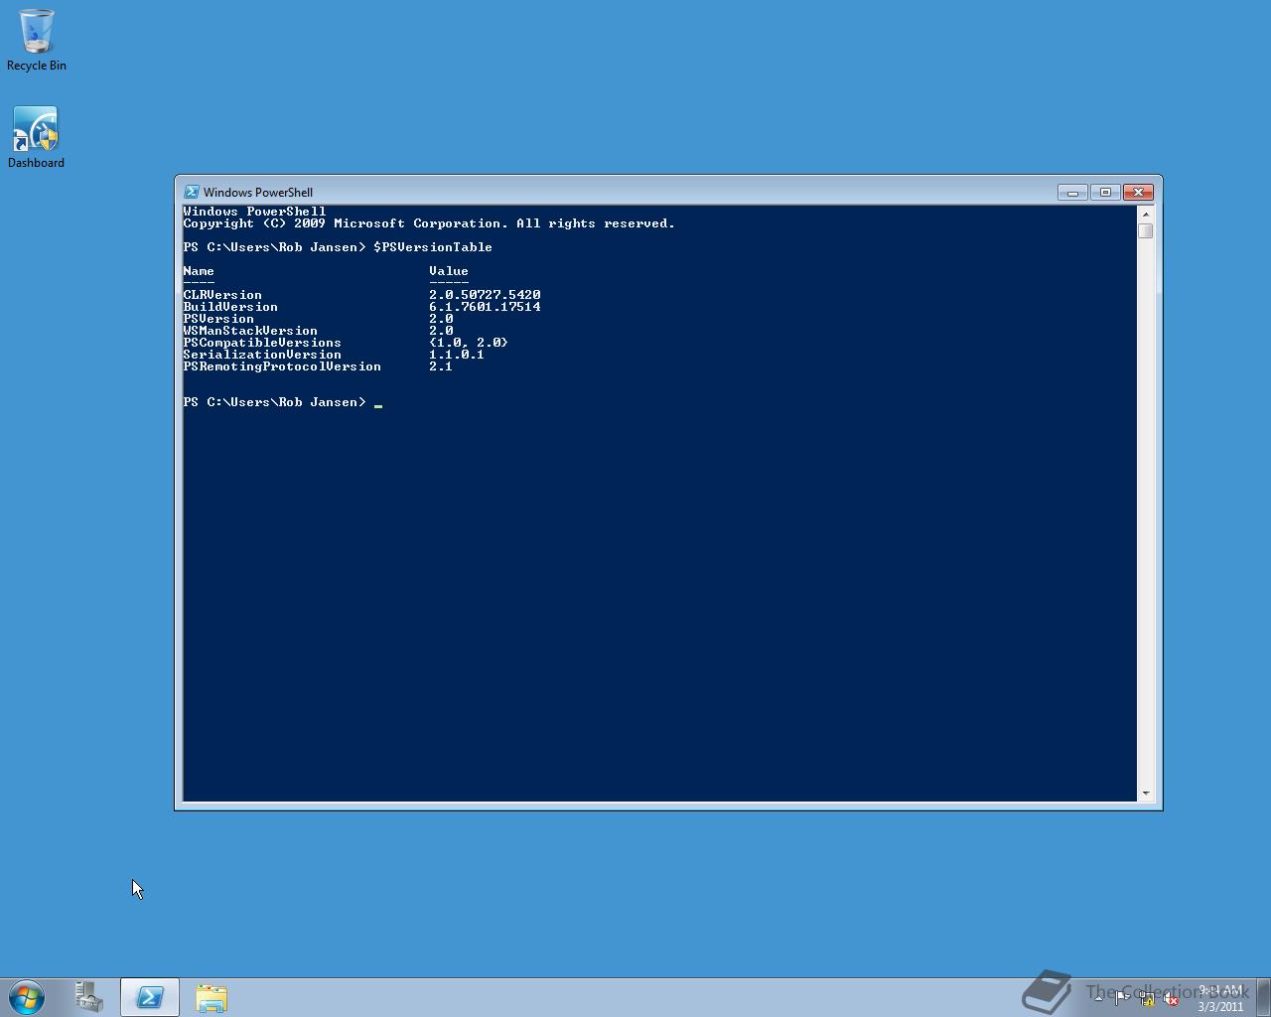Click the SerializationVersion row name
1271x1017 pixels.
[x=262, y=355]
